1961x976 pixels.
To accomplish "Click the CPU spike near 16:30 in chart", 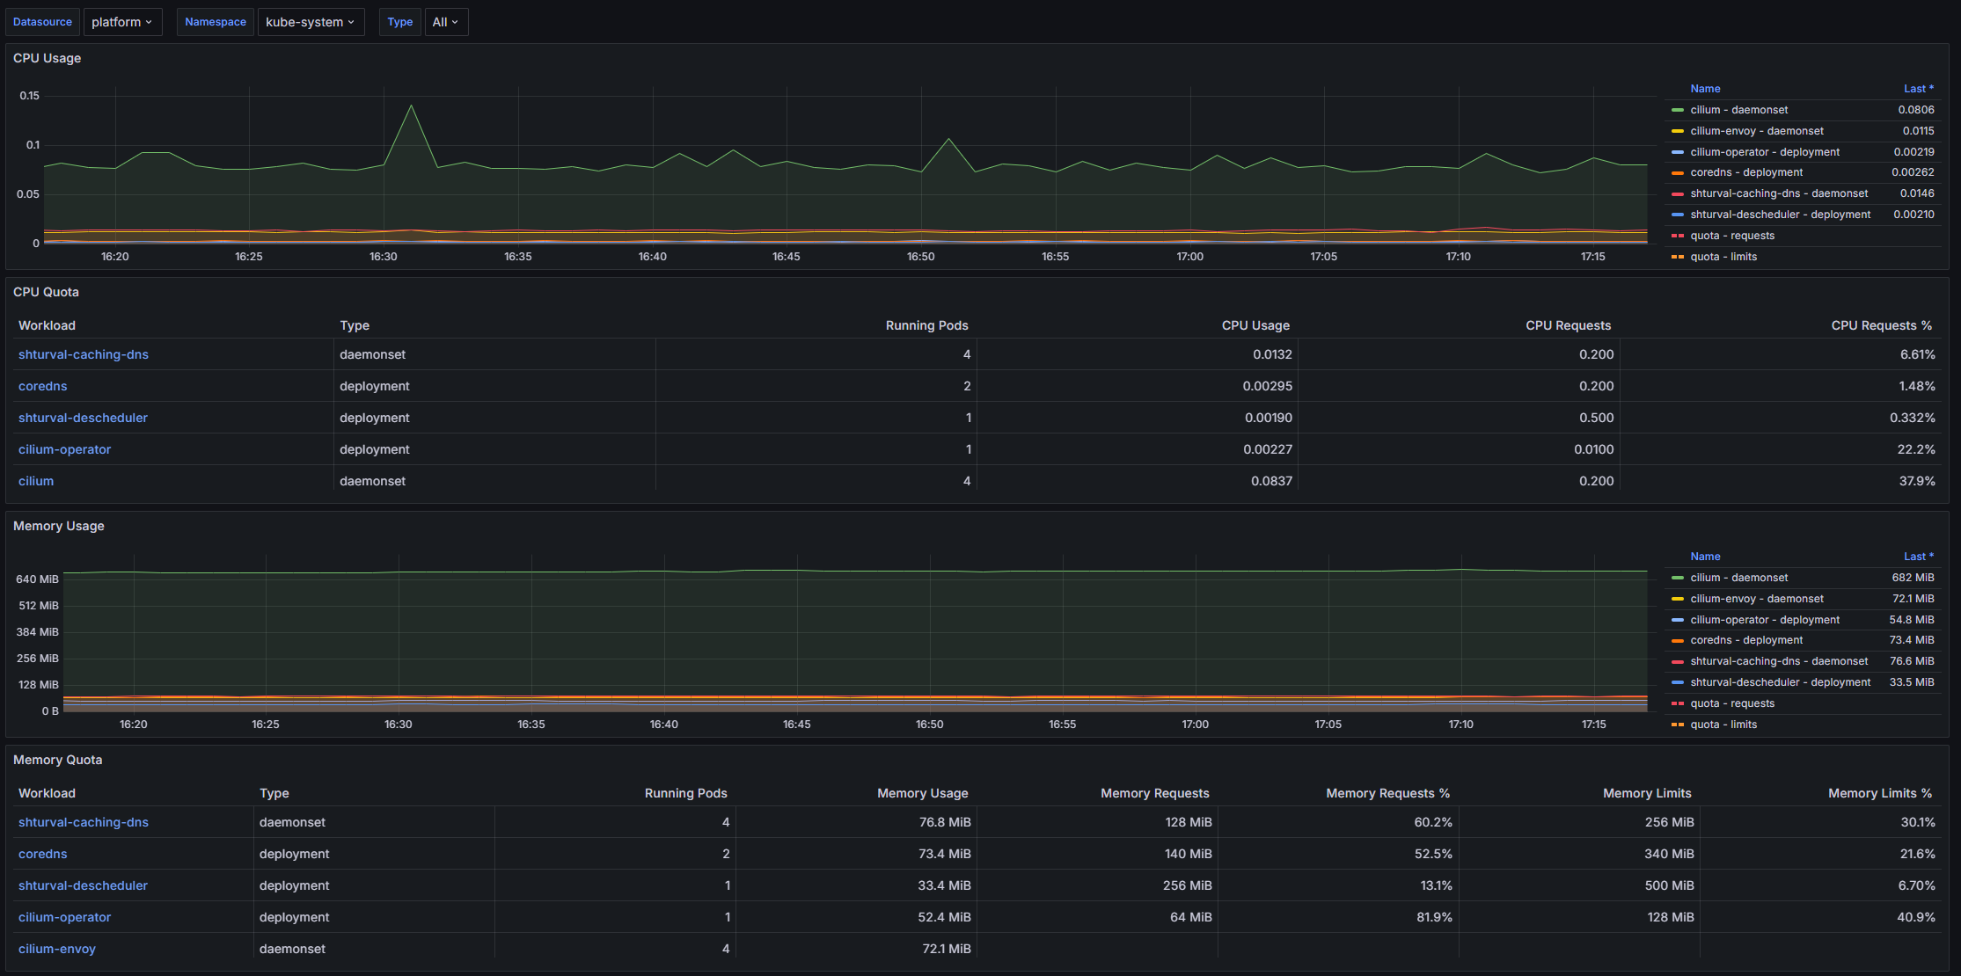I will (x=411, y=106).
